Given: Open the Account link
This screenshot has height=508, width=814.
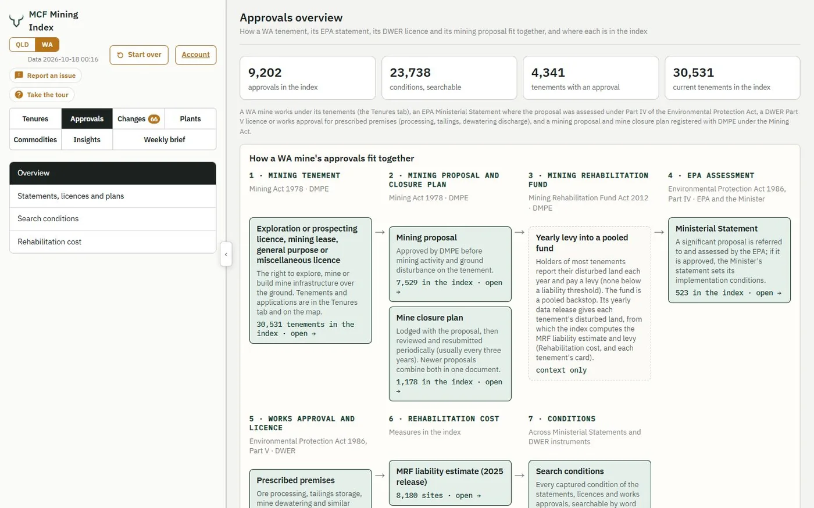Looking at the screenshot, I should 195,55.
